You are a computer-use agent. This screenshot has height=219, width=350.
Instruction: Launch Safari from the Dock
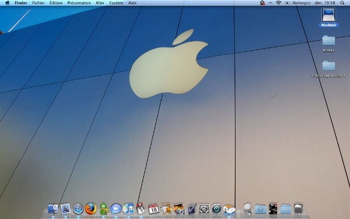coord(78,209)
